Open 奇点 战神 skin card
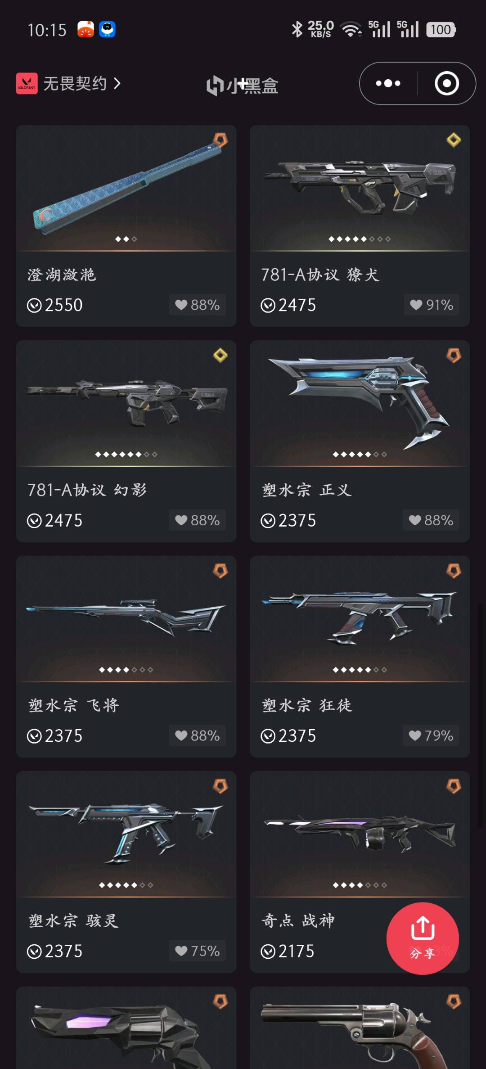Screen dimensions: 486x1069 tap(360, 871)
